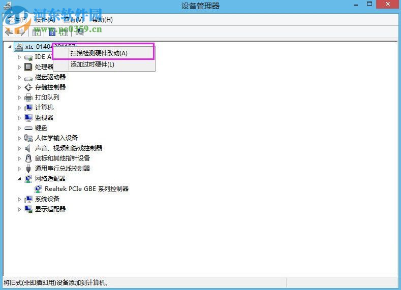Click the 显示适配器 display adapter icon
The width and height of the screenshot is (401, 290).
(28, 209)
